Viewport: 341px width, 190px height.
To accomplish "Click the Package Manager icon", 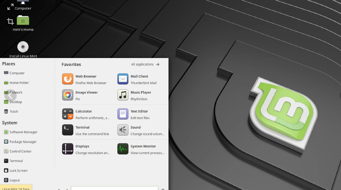I will point(6,142).
